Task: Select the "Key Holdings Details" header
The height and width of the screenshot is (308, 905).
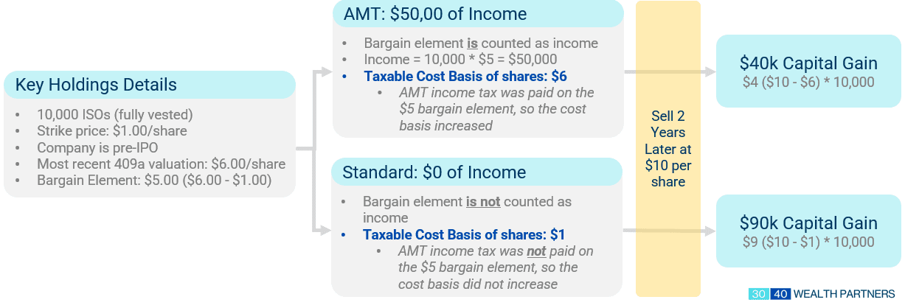Action: pos(96,85)
